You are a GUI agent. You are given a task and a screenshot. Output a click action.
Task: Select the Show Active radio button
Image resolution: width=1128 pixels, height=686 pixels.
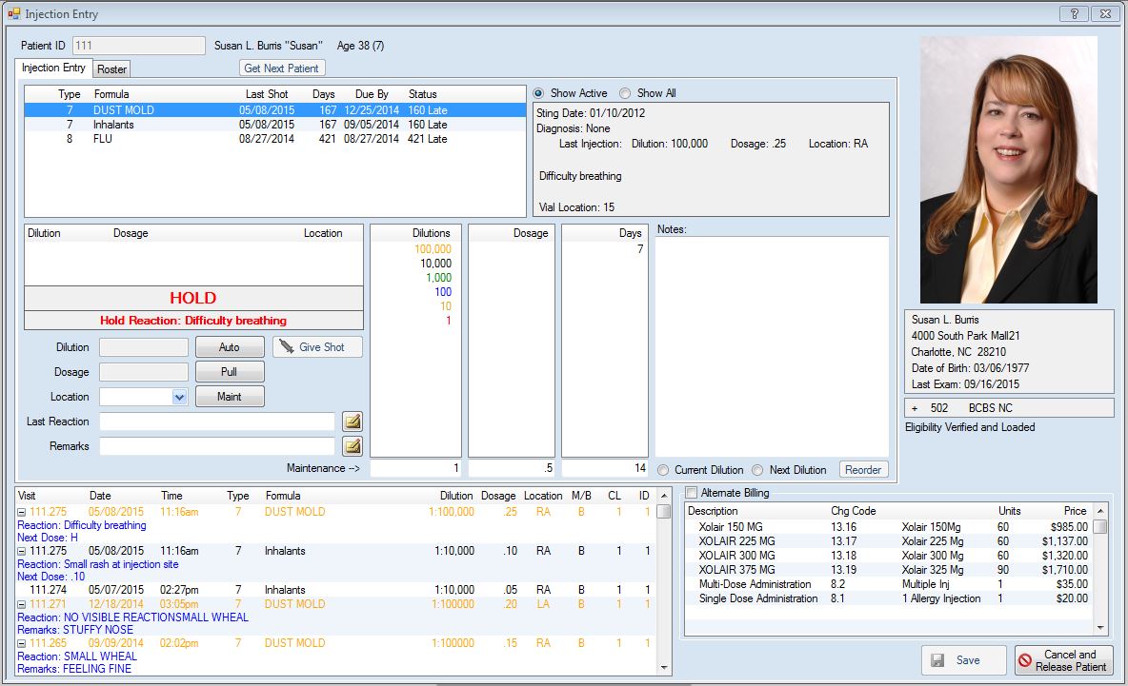click(x=538, y=93)
